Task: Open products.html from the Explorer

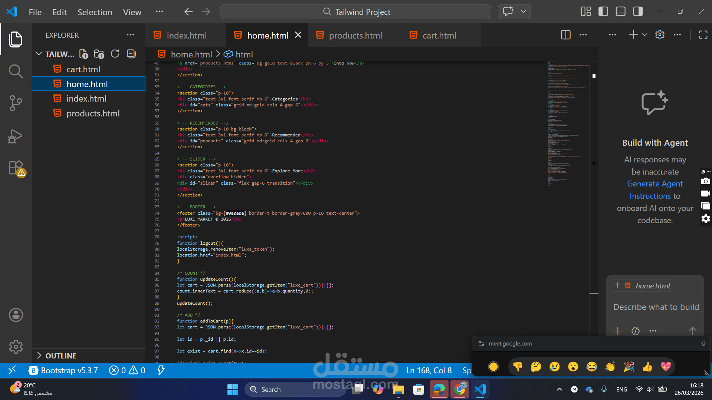Action: point(89,113)
